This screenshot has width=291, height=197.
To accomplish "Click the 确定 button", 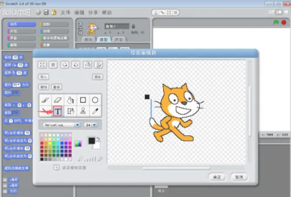I will point(217,177).
